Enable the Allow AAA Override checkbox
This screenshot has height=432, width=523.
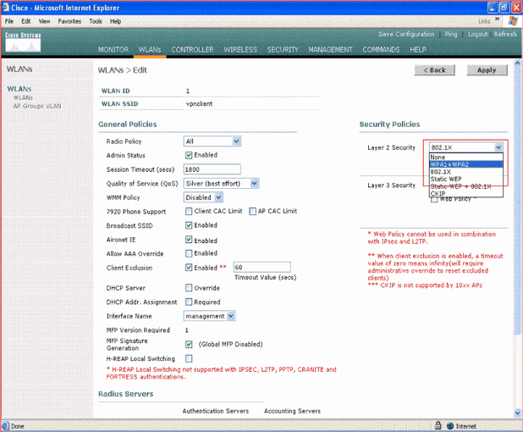[x=189, y=253]
